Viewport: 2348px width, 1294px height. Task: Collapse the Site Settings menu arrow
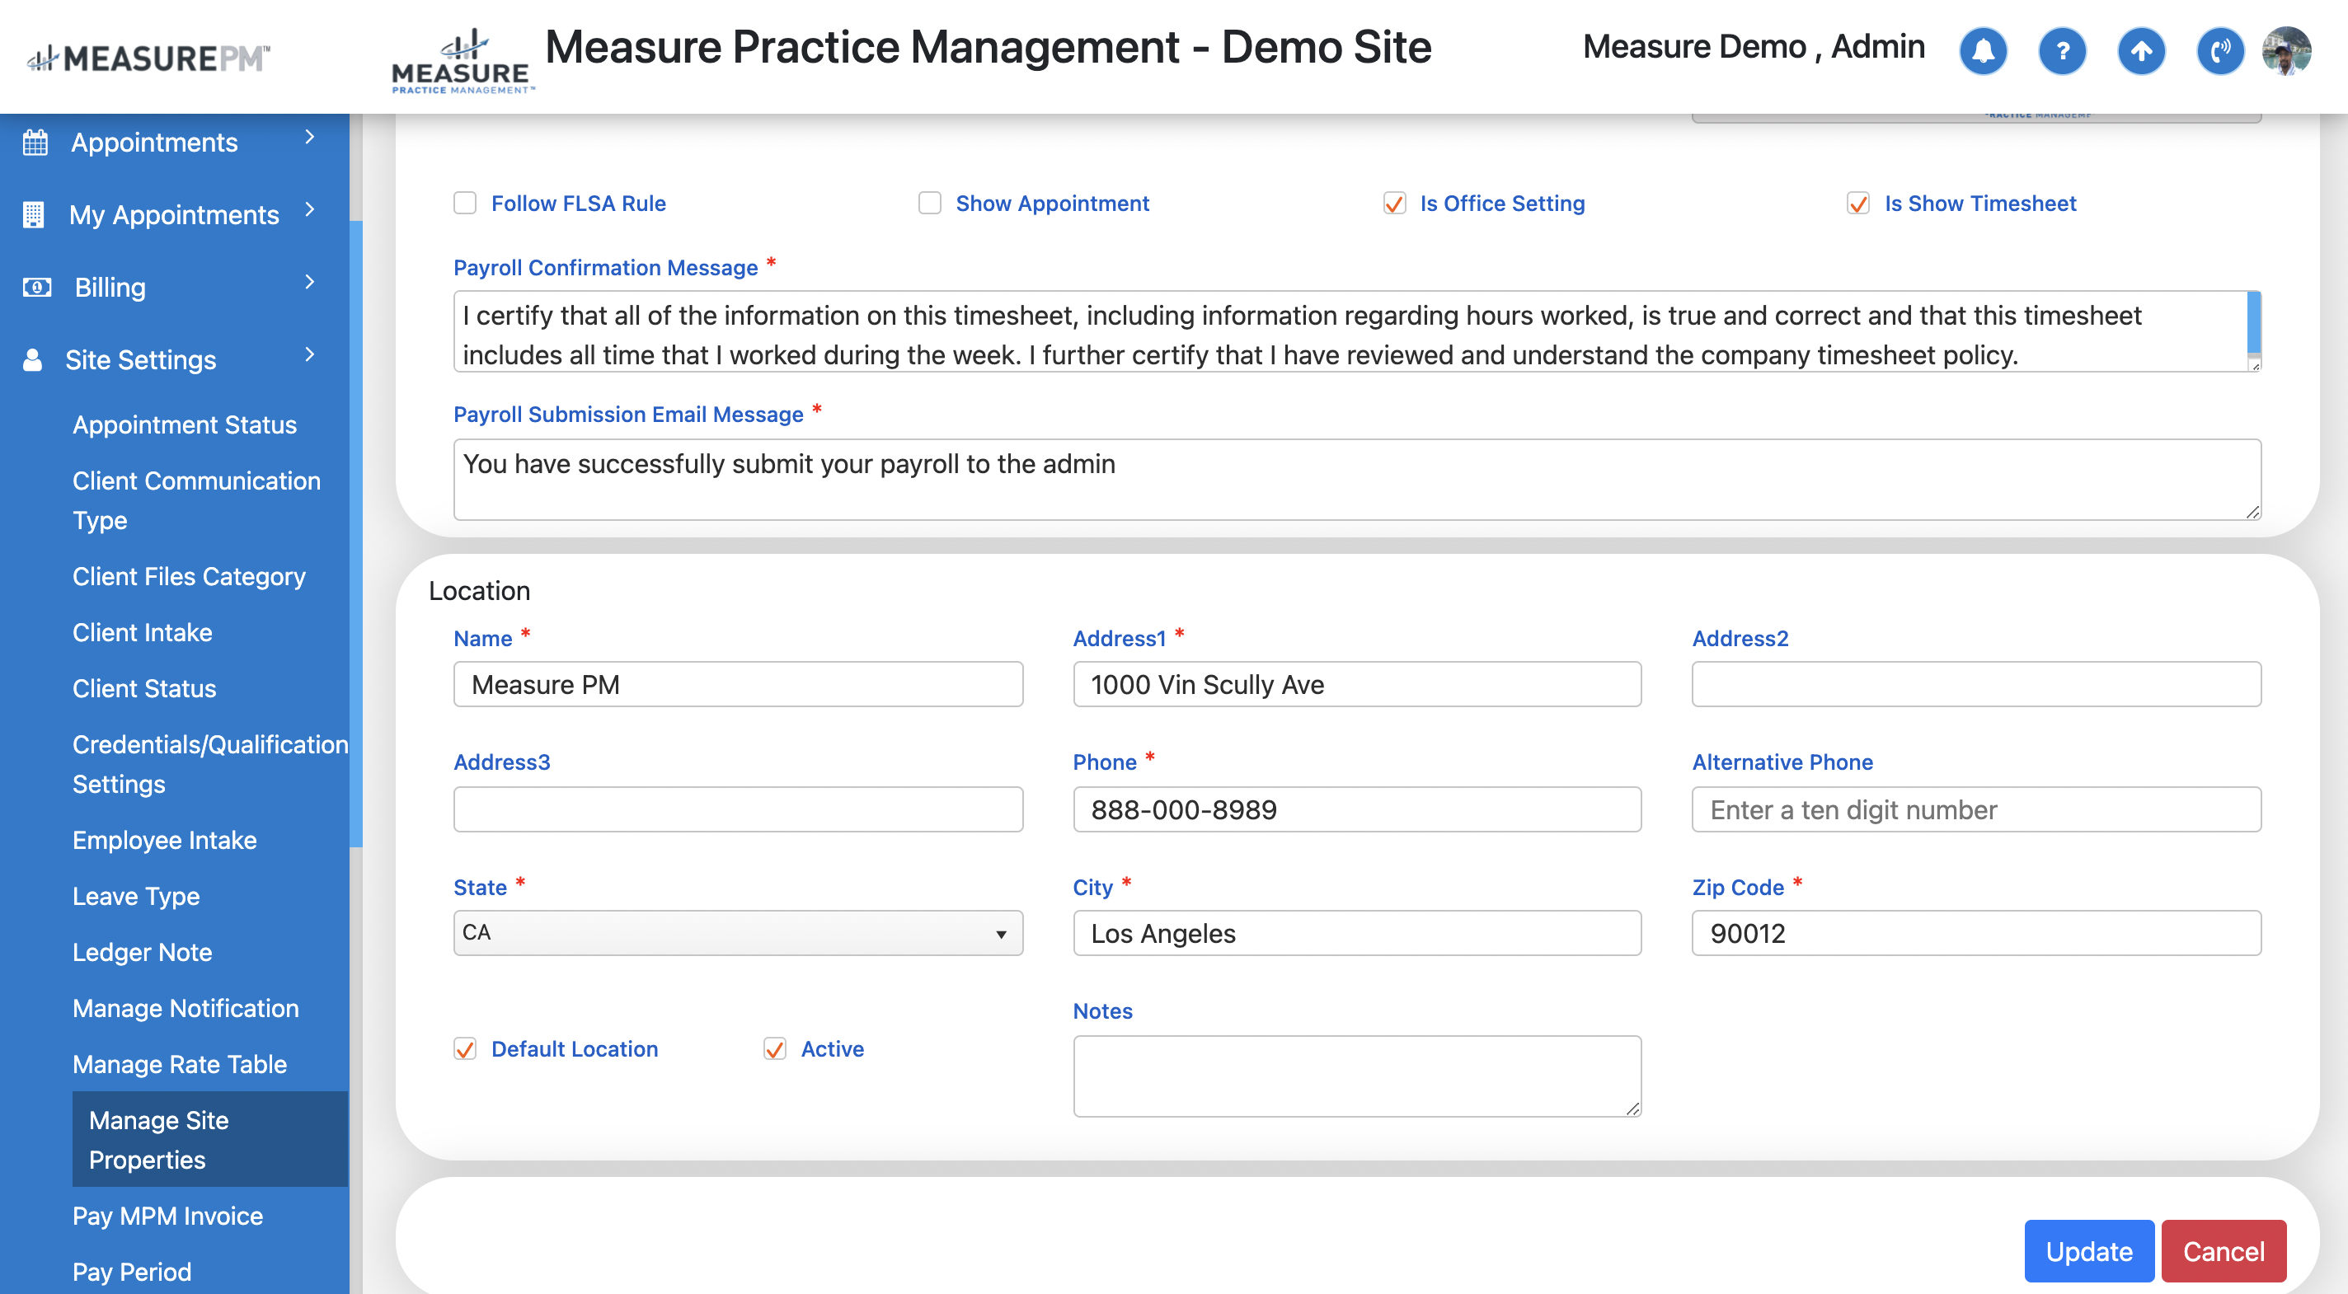pos(310,355)
